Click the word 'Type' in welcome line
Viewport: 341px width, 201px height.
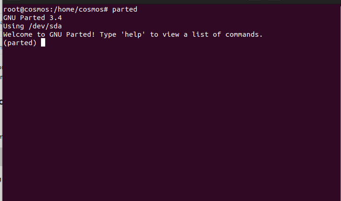point(108,34)
